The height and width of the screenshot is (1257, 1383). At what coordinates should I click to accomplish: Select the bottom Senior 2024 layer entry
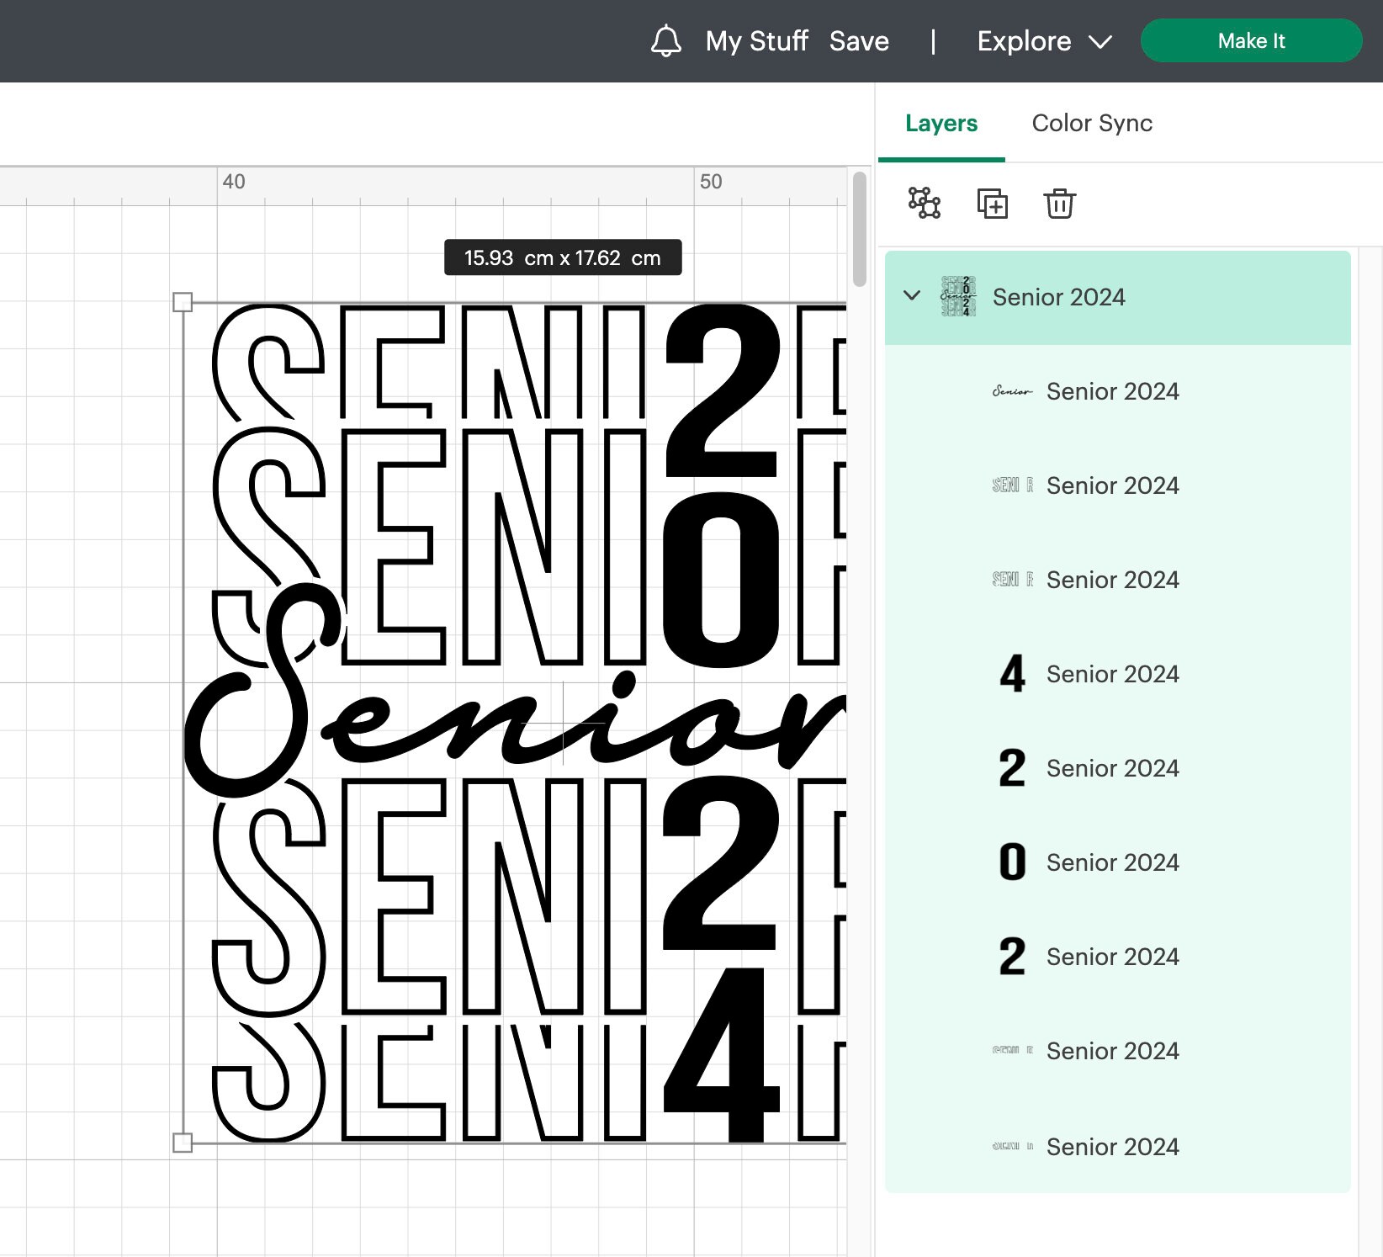click(x=1112, y=1146)
